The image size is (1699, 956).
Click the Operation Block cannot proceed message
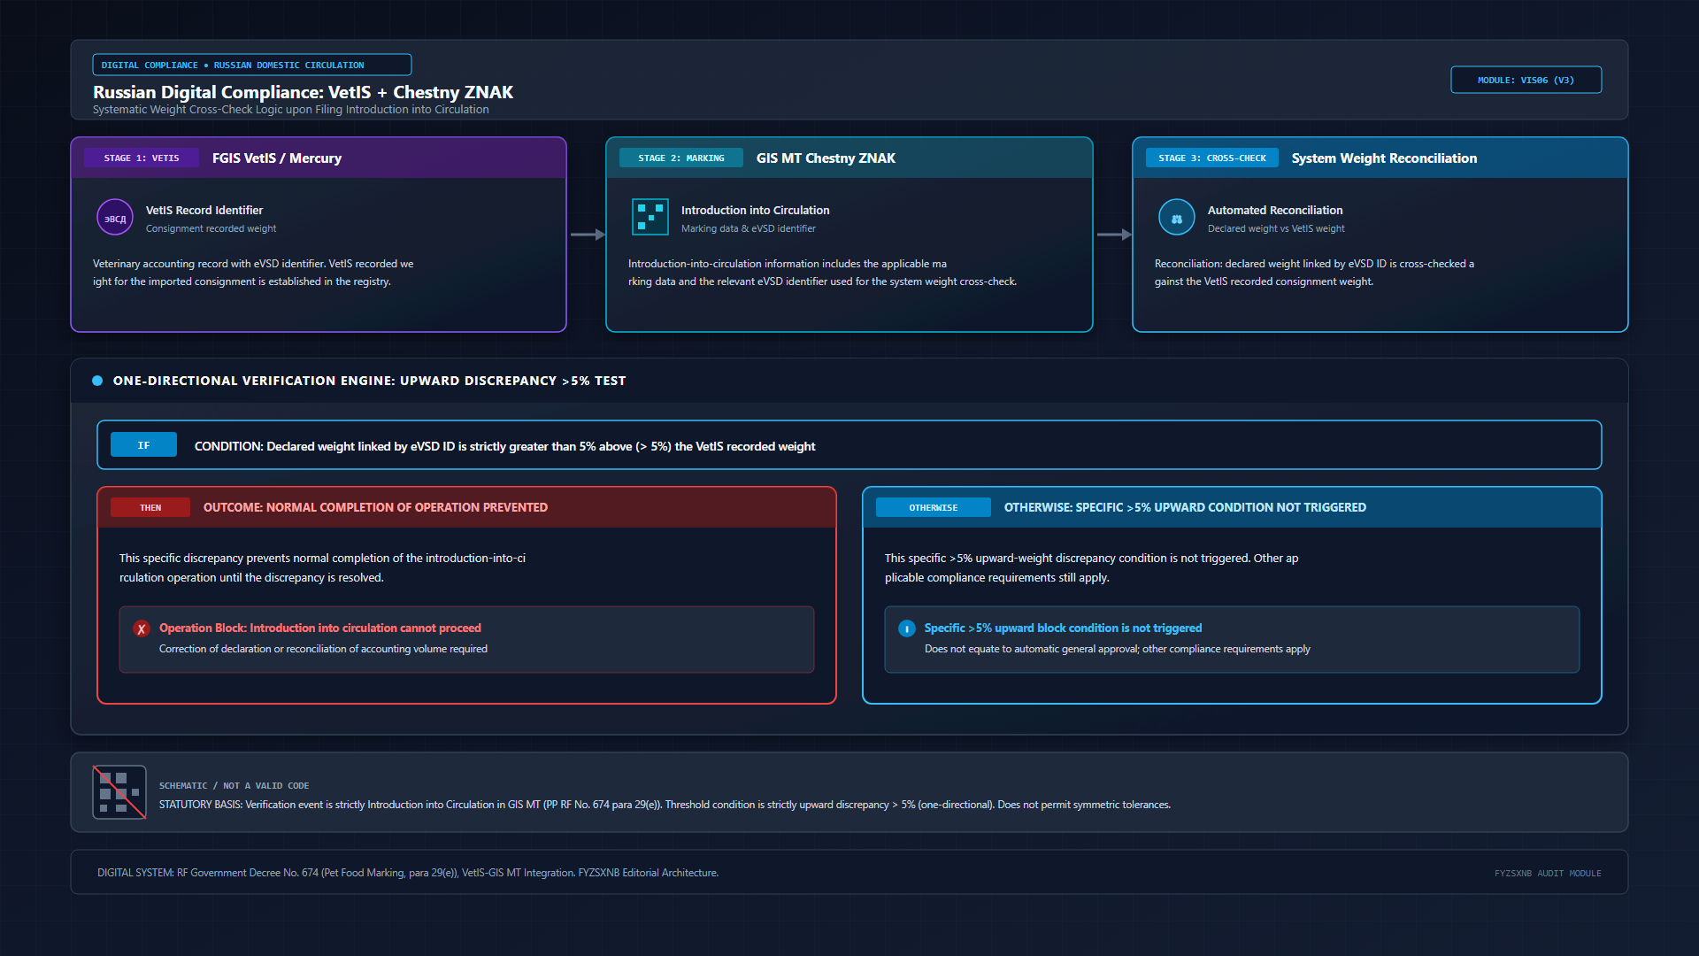click(320, 628)
